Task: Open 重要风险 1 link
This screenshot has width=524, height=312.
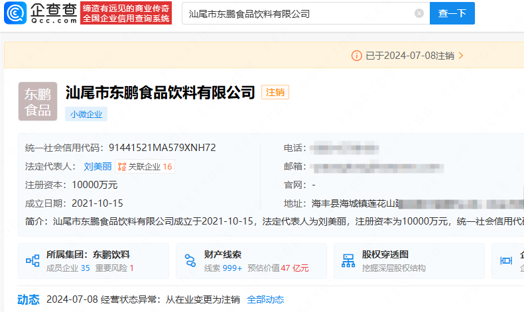Action: (x=115, y=268)
